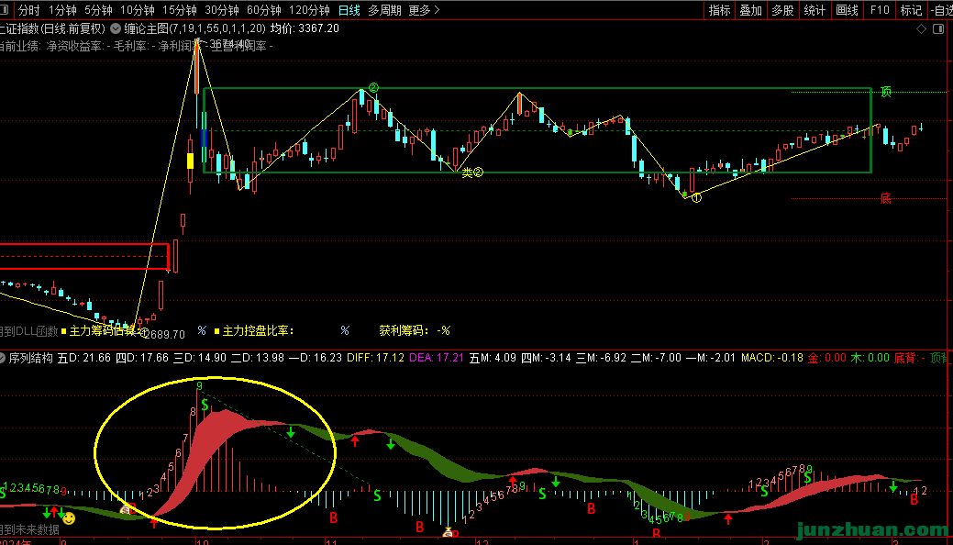Click the F10 company info button

pyautogui.click(x=880, y=10)
